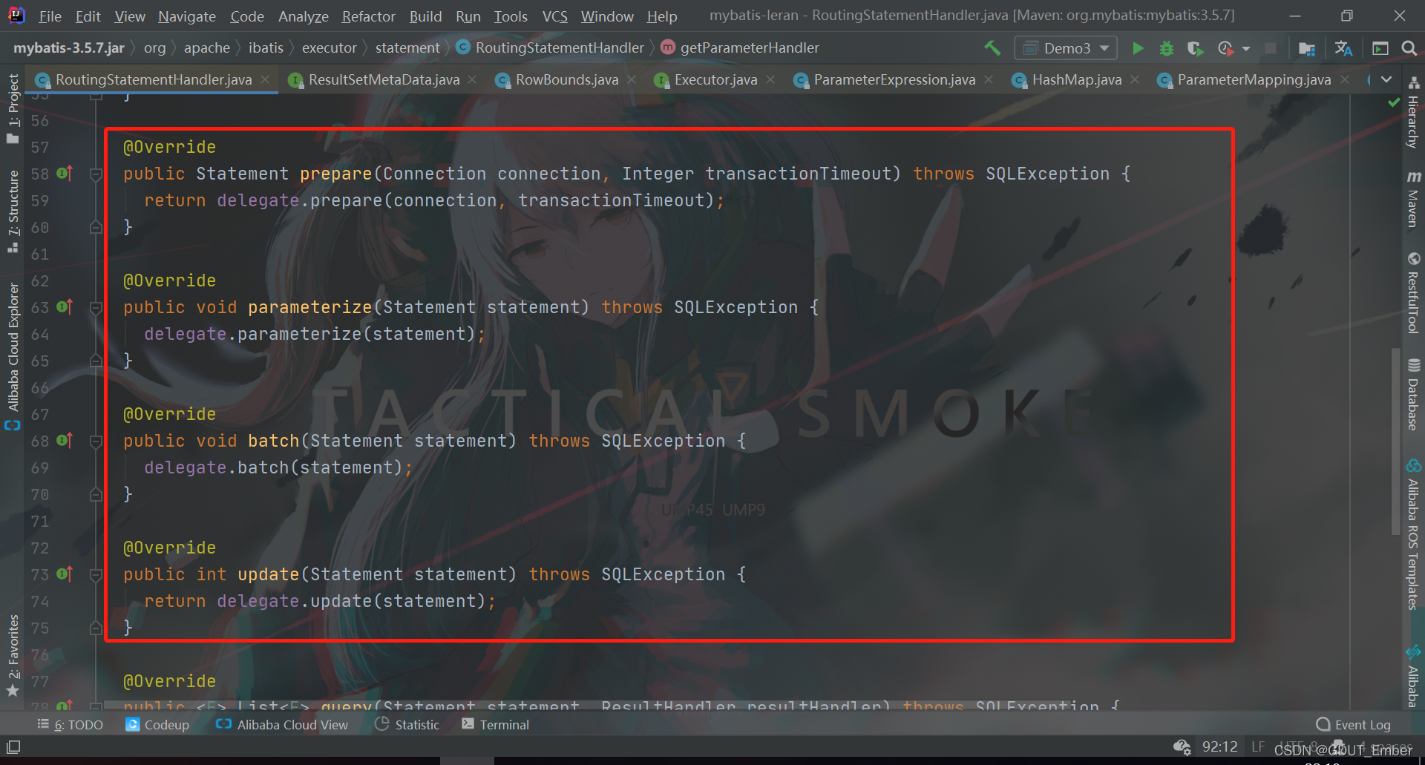Switch to Executor.java tab

coord(715,79)
